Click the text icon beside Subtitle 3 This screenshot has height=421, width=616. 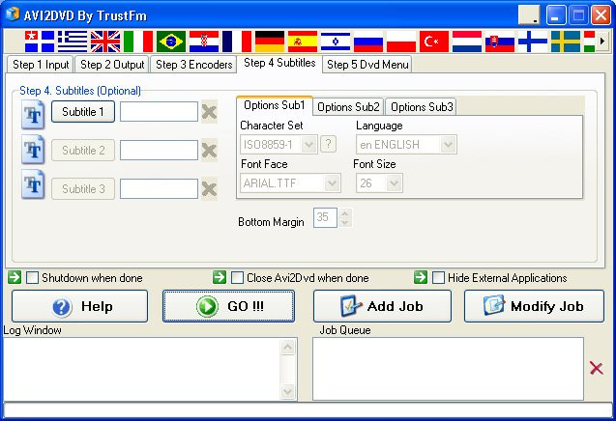pos(33,184)
